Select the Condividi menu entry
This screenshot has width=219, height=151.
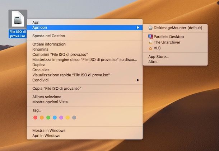click(x=85, y=80)
